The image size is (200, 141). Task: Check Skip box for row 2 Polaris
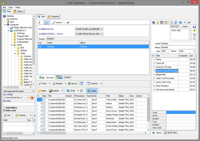(44, 103)
